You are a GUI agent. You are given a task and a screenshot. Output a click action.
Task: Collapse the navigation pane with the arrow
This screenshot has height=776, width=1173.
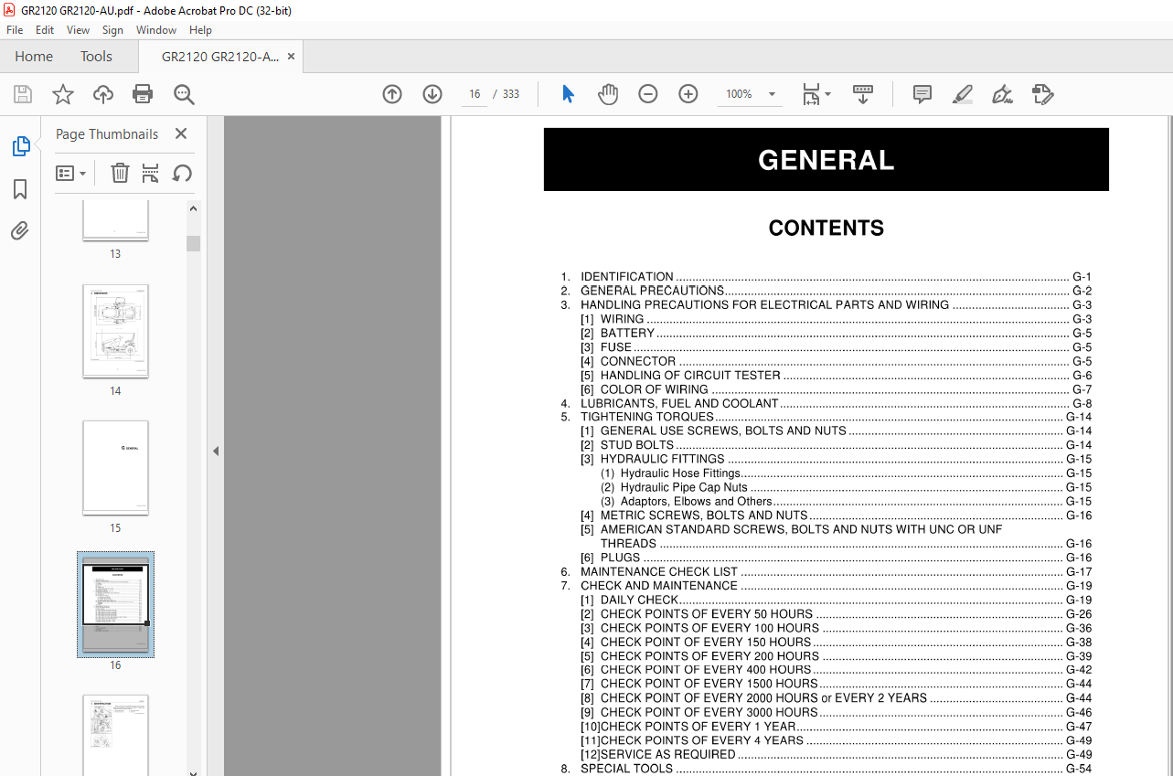pos(216,451)
